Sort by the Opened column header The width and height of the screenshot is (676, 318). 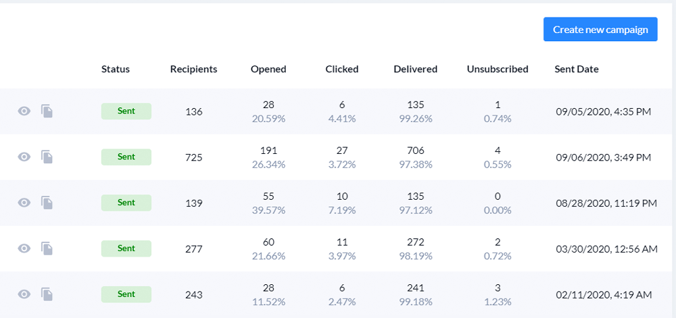pos(268,69)
